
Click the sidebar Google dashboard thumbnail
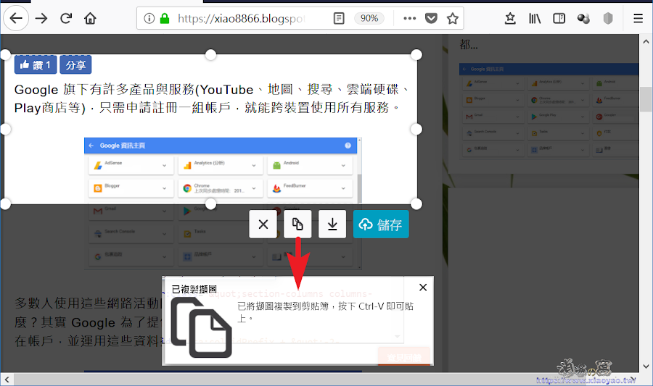pyautogui.click(x=549, y=111)
